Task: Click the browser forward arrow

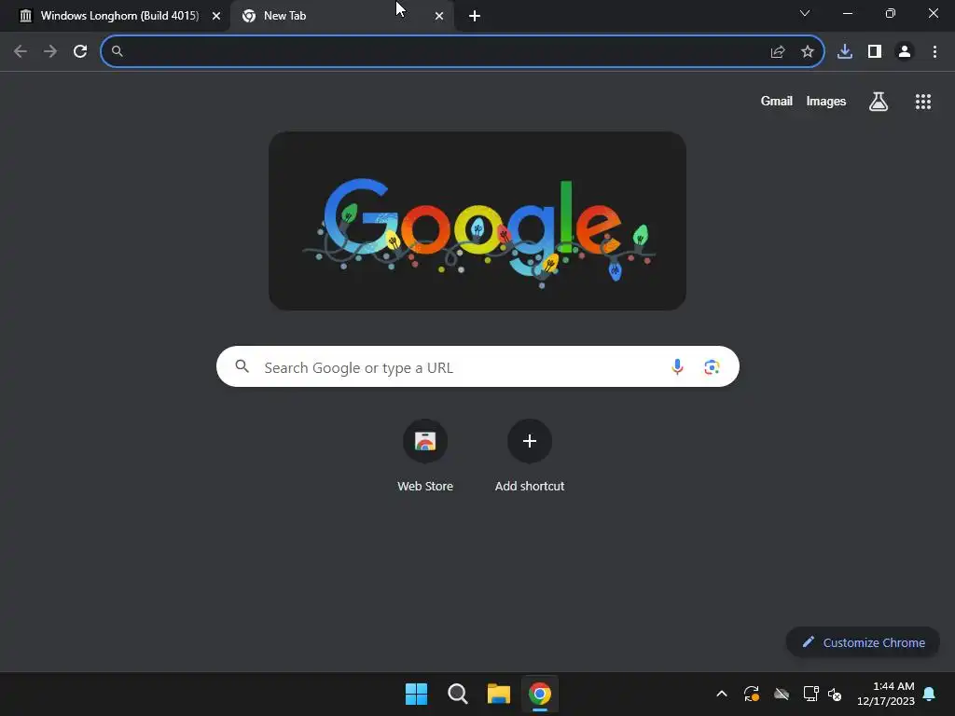Action: point(50,52)
